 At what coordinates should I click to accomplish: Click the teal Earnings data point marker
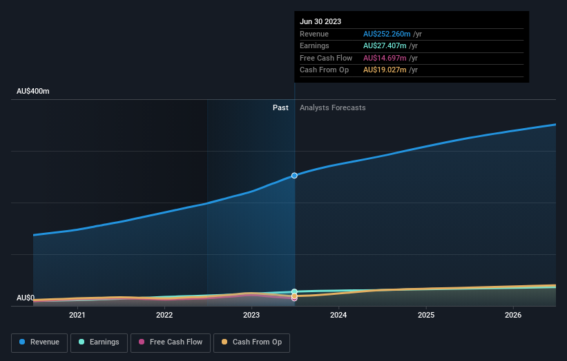(x=294, y=291)
